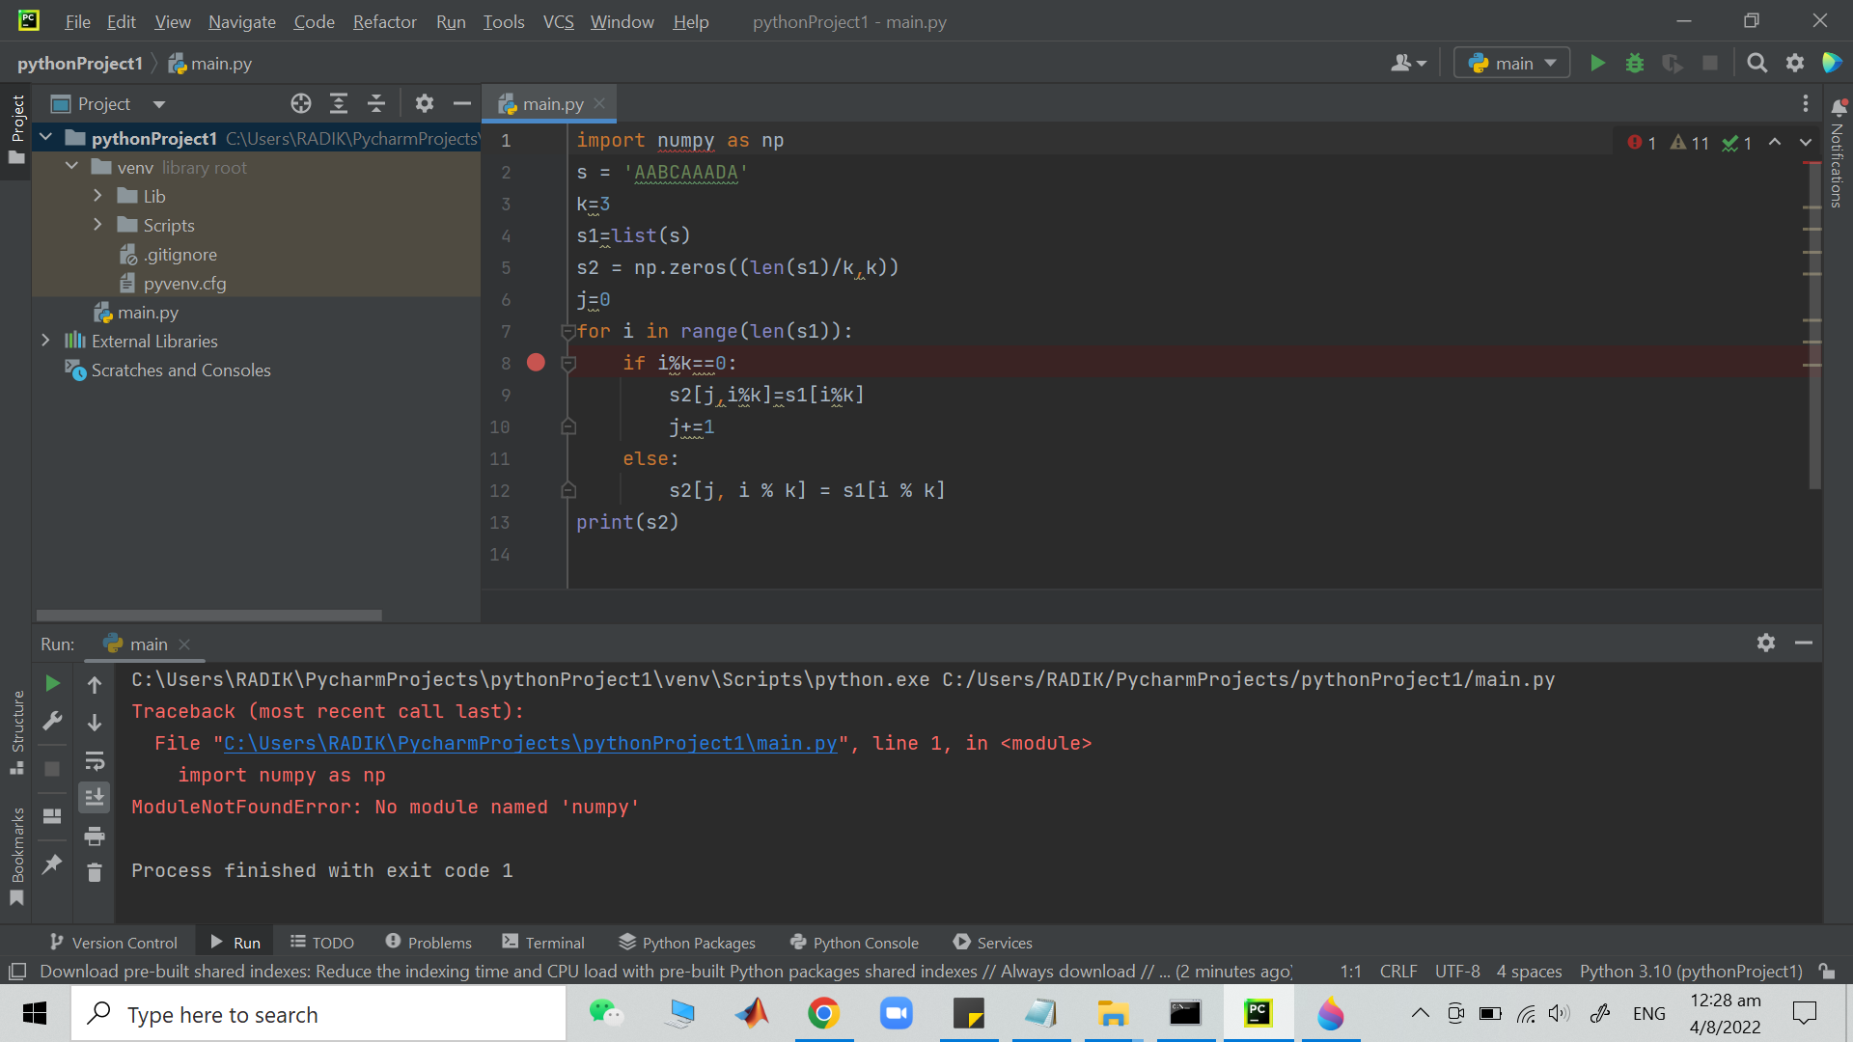Expand the External Libraries tree item
Viewport: 1853px width, 1042px height.
(45, 340)
